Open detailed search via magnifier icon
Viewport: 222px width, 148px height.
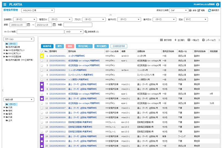(x=86, y=32)
